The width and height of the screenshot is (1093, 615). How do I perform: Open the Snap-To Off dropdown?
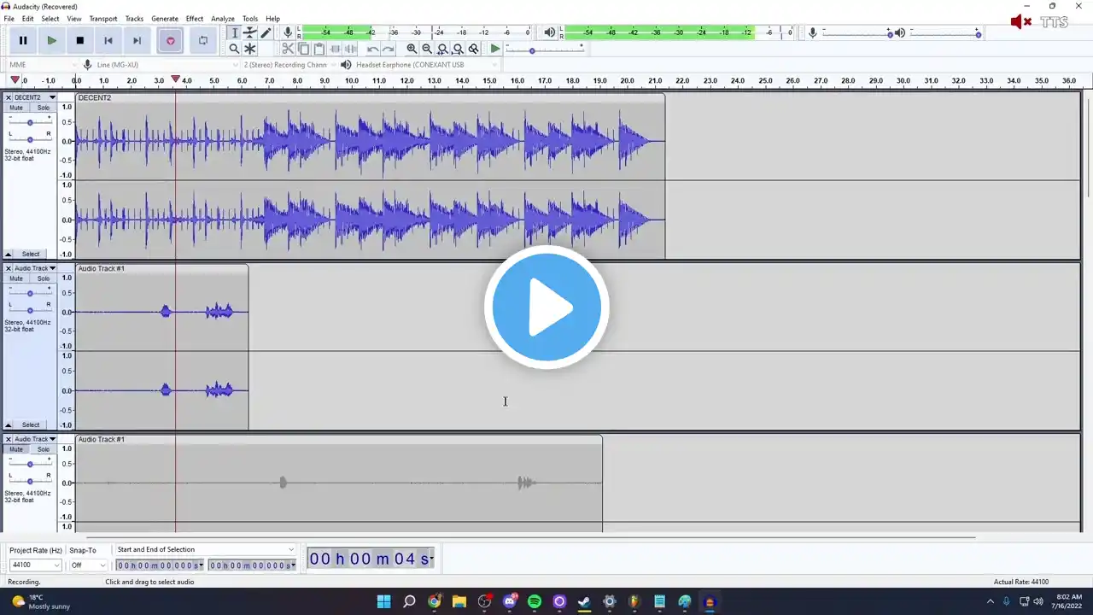click(x=89, y=565)
